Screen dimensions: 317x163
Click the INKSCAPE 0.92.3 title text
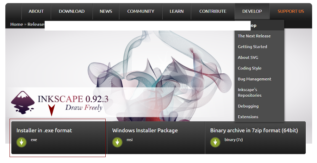click(73, 99)
